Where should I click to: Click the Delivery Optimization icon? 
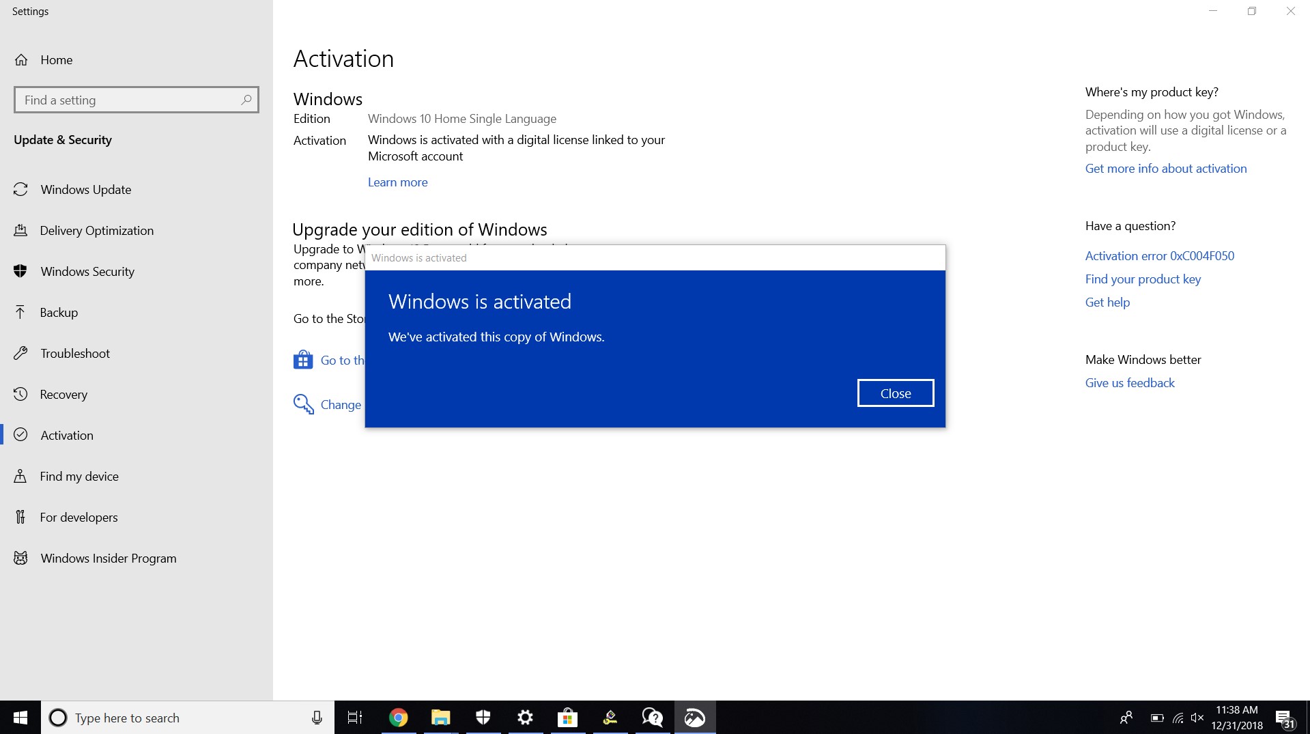tap(21, 230)
